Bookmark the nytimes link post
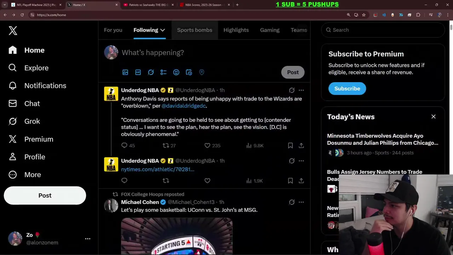The image size is (453, 255). click(x=290, y=181)
